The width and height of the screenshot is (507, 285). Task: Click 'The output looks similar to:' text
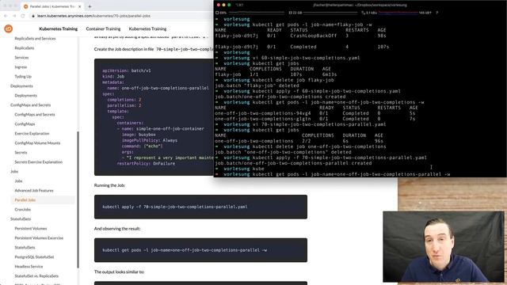coord(119,272)
